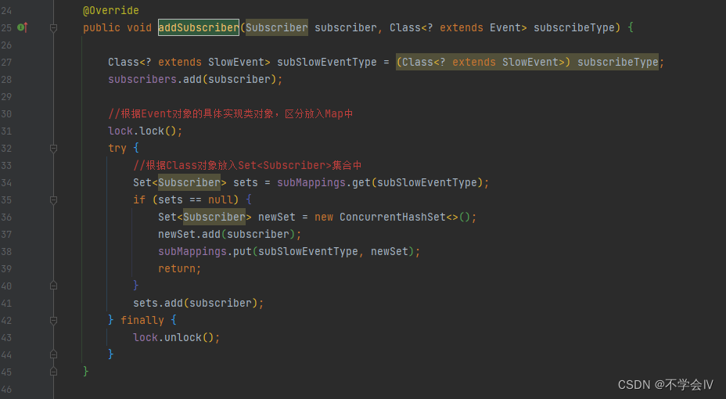Click sets.add(subscriber) on line 41
The height and width of the screenshot is (399, 726).
pyautogui.click(x=198, y=304)
